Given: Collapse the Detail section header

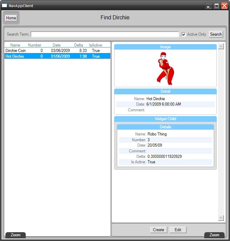Looking at the screenshot, I should click(x=165, y=91).
